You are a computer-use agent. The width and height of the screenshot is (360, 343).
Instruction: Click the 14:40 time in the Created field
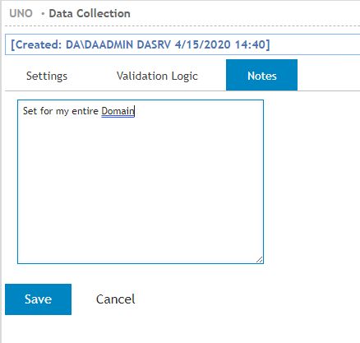click(250, 44)
